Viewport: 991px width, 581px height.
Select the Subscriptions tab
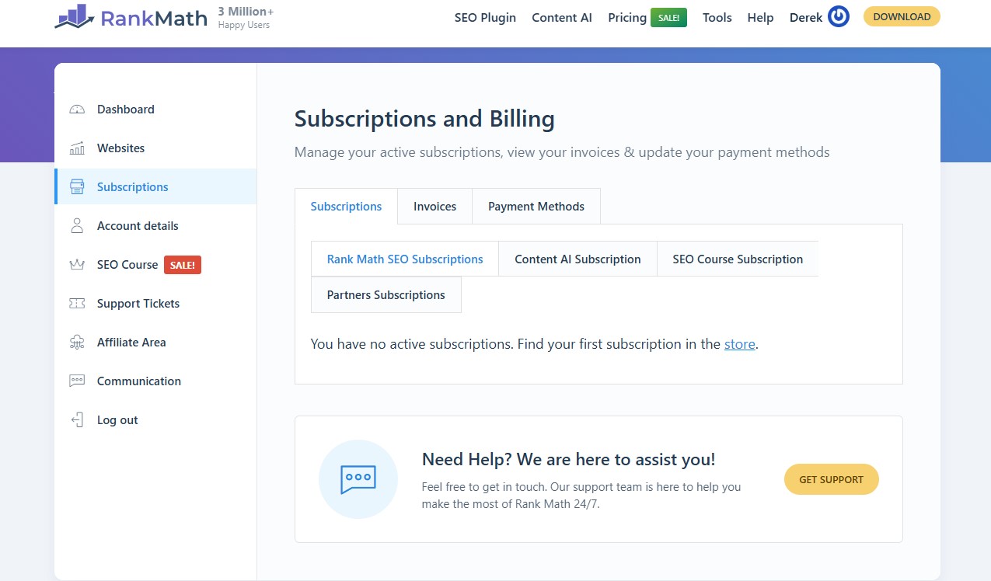point(346,206)
